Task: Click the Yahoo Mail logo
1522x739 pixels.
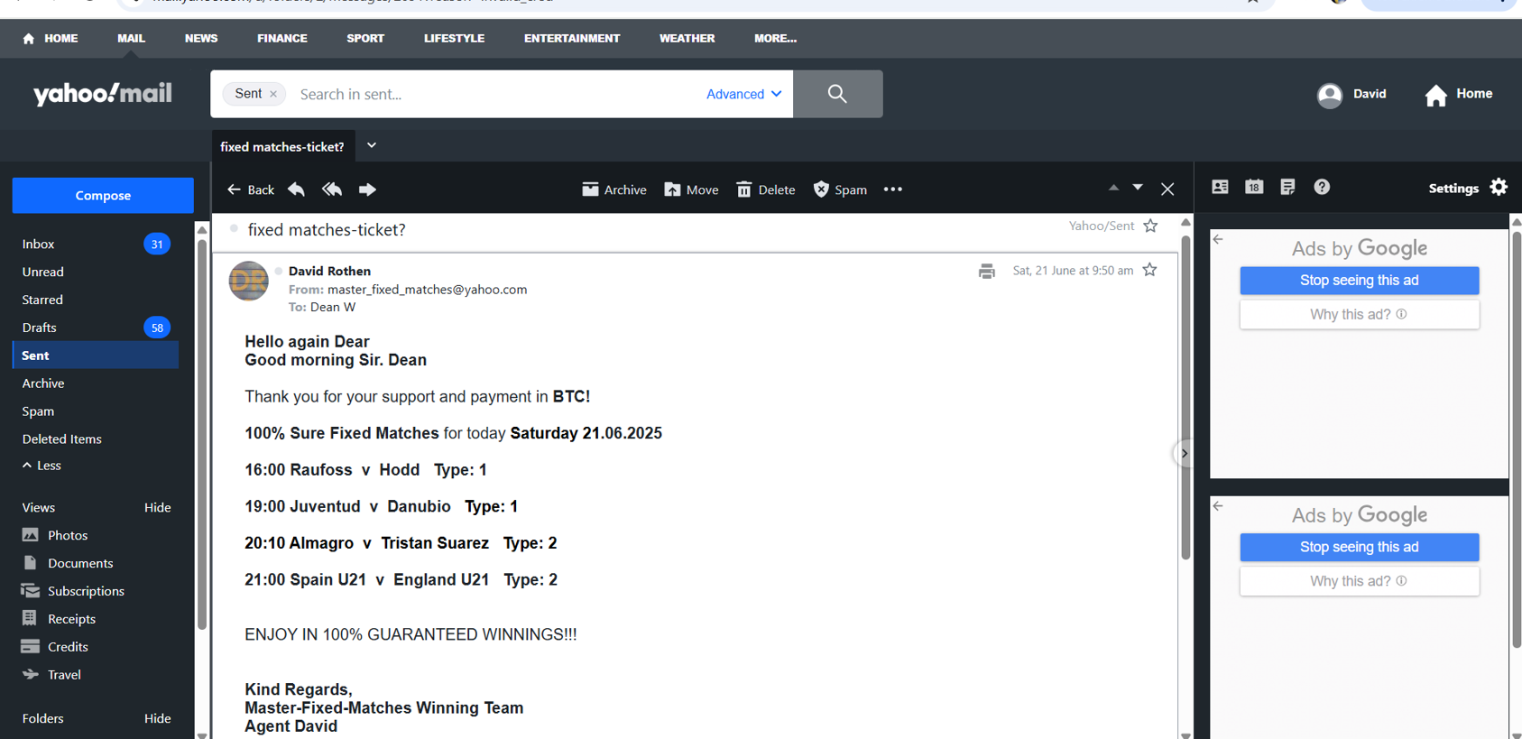Action: (103, 94)
